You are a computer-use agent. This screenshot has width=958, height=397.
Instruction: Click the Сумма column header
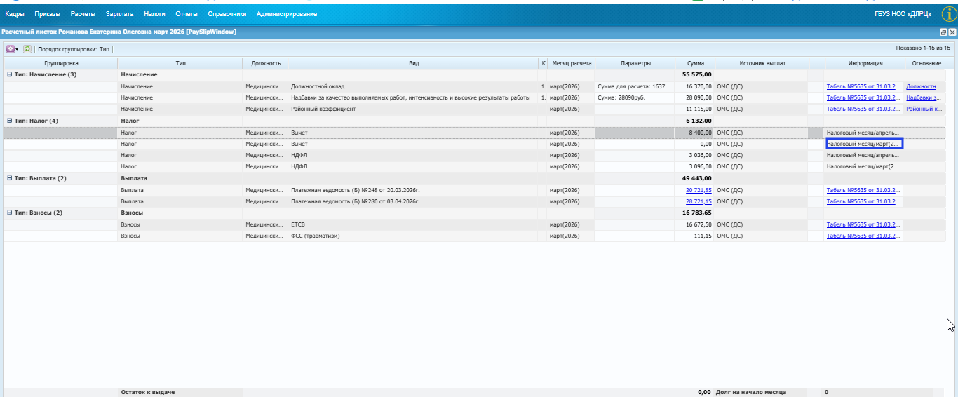pos(695,63)
